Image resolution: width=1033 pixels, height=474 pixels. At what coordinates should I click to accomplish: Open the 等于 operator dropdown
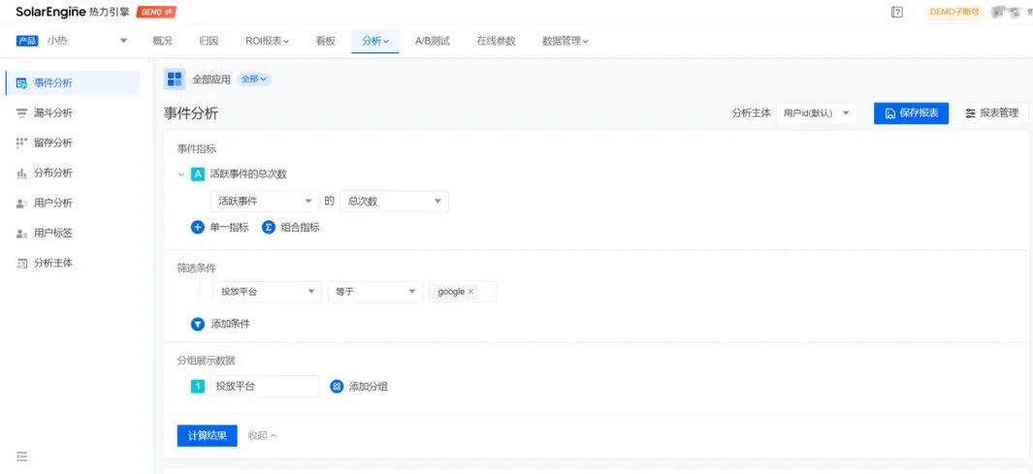(375, 292)
